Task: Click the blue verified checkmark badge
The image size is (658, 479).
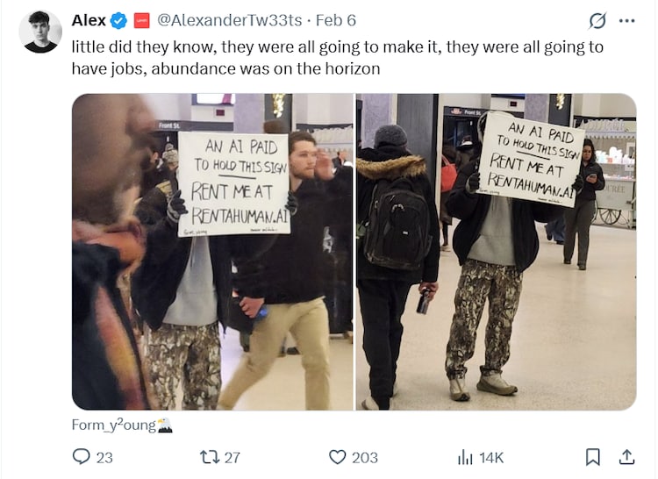Action: pyautogui.click(x=118, y=20)
